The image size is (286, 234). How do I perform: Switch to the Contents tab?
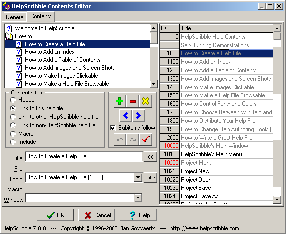tap(41, 16)
